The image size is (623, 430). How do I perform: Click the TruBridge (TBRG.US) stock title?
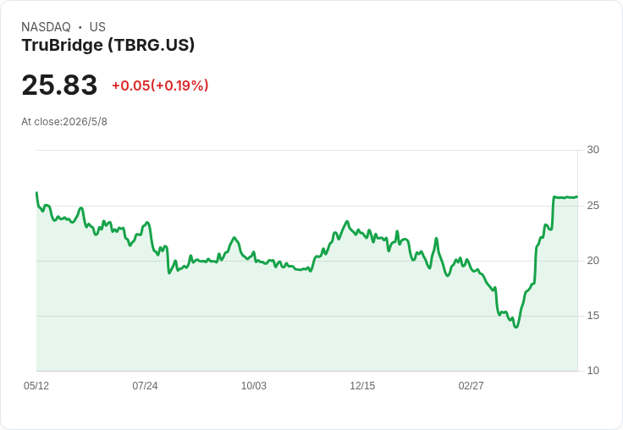[108, 46]
